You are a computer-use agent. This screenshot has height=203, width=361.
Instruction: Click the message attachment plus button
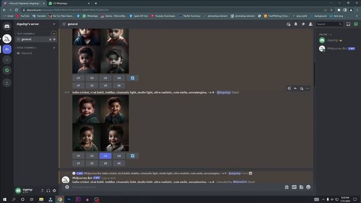pyautogui.click(x=67, y=187)
